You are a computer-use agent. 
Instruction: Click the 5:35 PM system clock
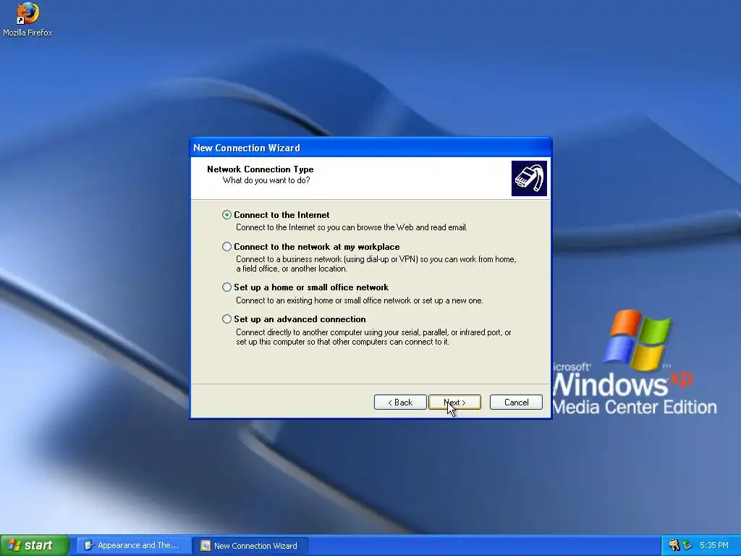coord(714,545)
